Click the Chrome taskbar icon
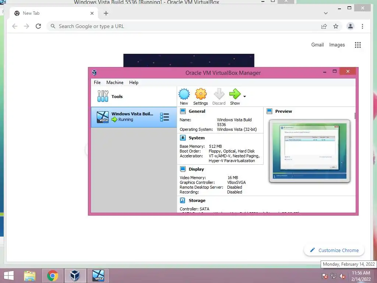This screenshot has height=283, width=377. pyautogui.click(x=52, y=276)
